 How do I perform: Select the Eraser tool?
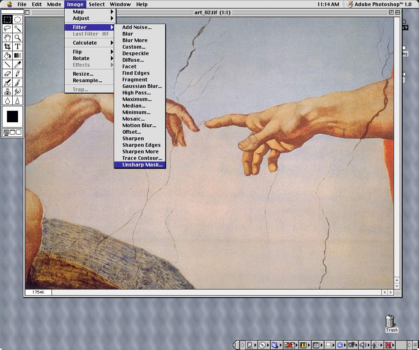(7, 74)
